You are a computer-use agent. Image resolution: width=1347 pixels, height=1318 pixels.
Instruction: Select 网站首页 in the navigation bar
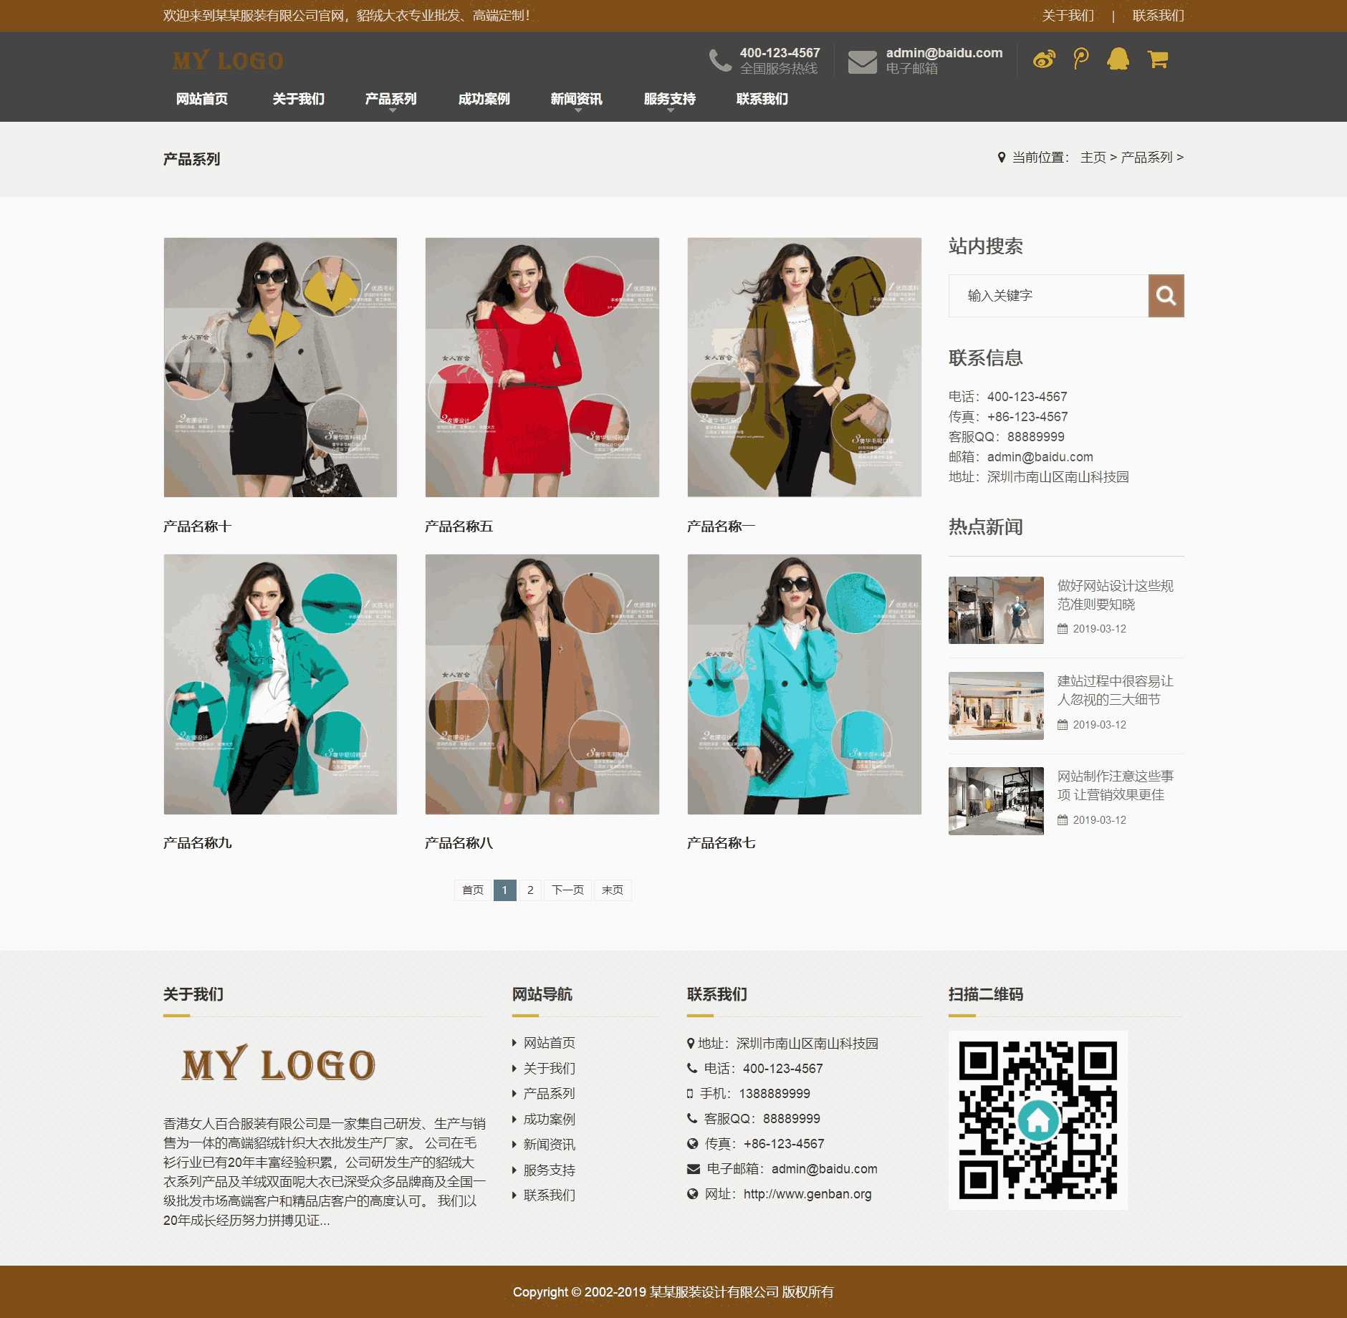pos(201,100)
